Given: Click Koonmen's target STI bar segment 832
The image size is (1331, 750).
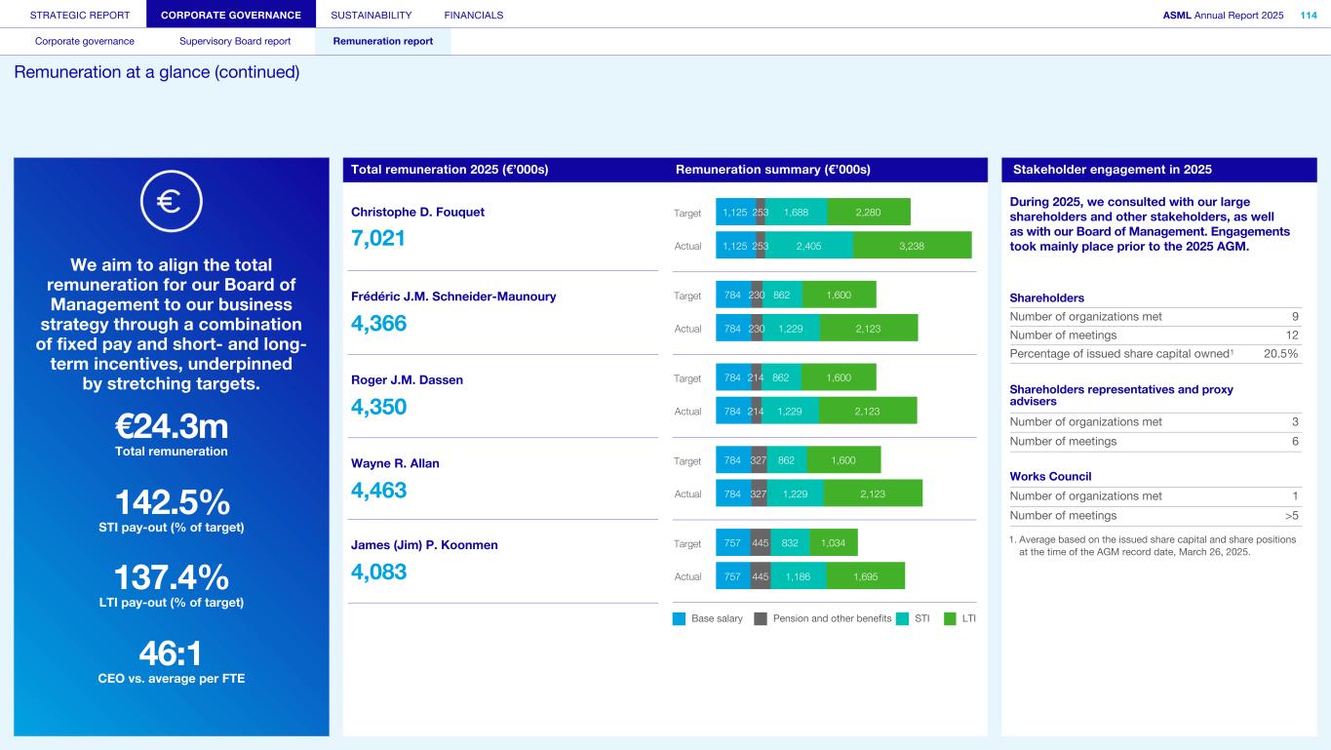Looking at the screenshot, I should pos(790,543).
